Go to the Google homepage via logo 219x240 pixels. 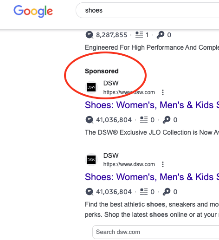click(33, 11)
